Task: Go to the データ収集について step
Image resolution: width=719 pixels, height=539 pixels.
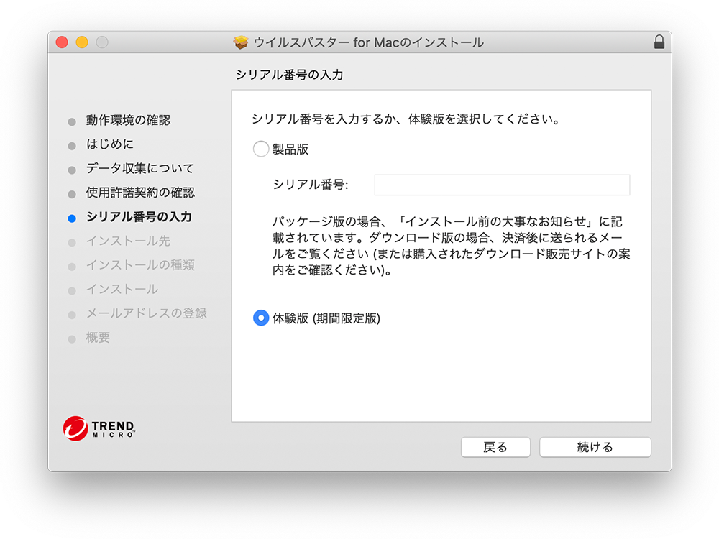Action: coord(139,169)
